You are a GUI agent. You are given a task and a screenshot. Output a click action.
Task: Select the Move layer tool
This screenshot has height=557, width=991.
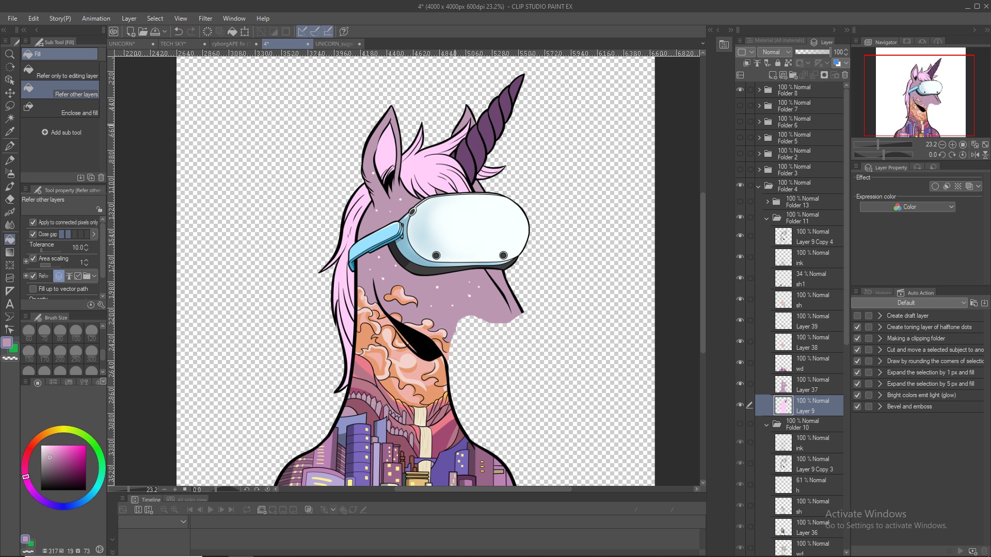pyautogui.click(x=9, y=93)
